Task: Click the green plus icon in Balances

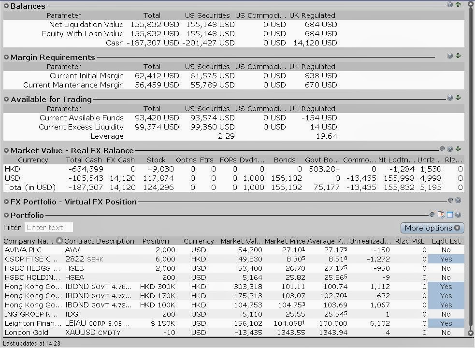Action: tap(458, 4)
